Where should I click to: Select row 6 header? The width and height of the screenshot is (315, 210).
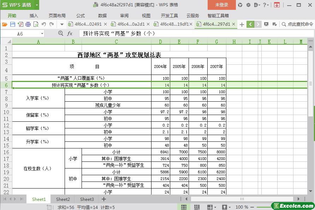click(6, 85)
